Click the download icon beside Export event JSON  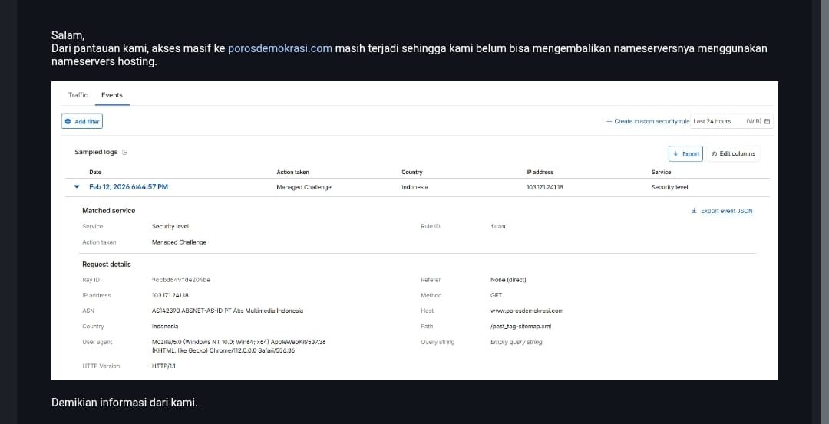click(x=694, y=211)
